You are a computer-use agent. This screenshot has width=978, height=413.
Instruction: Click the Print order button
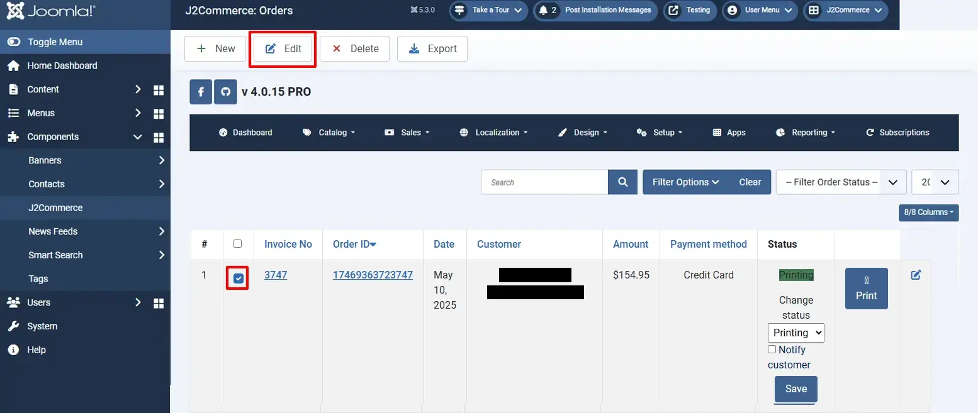866,289
